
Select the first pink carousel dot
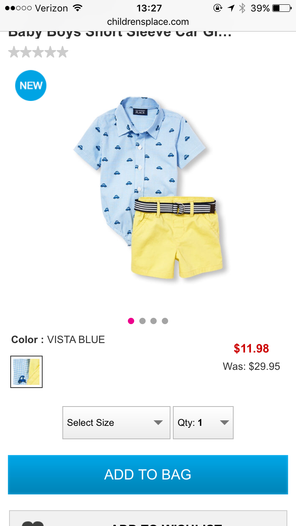(x=131, y=321)
